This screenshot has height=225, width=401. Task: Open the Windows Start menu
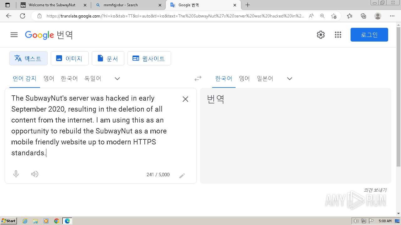9,221
